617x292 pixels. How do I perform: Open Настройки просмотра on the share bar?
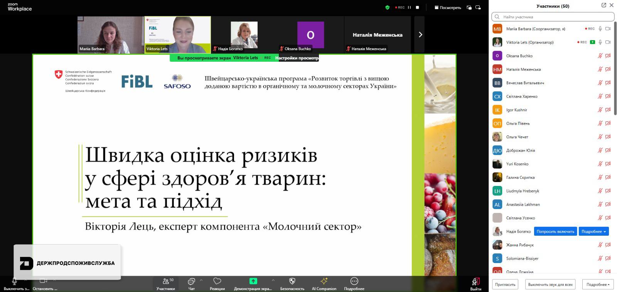pyautogui.click(x=297, y=58)
